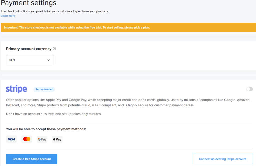The height and width of the screenshot is (166, 256).
Task: Expand currency list using the chevron arrow
Action: tap(49, 60)
